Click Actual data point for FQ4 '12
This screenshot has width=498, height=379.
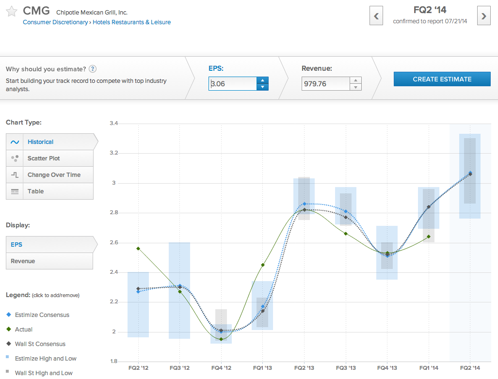point(221,339)
